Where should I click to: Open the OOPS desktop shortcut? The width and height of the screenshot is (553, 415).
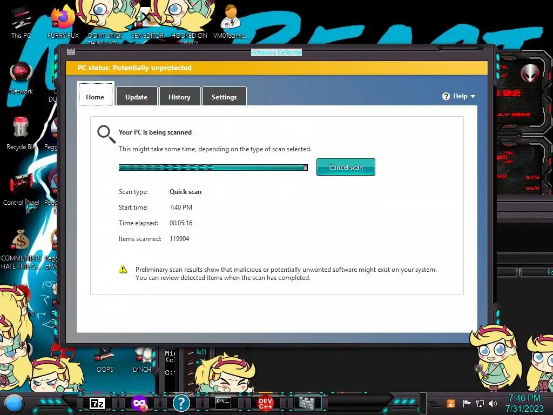coord(105,360)
